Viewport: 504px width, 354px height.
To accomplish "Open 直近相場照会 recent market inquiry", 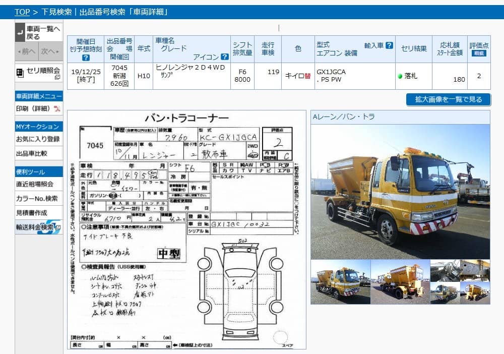I will tap(39, 184).
